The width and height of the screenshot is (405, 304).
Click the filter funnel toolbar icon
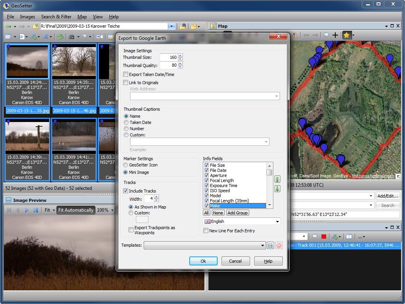coord(85,37)
